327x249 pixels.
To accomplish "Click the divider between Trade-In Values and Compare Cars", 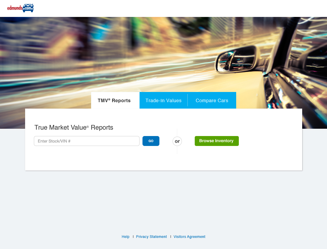I will tap(187, 100).
